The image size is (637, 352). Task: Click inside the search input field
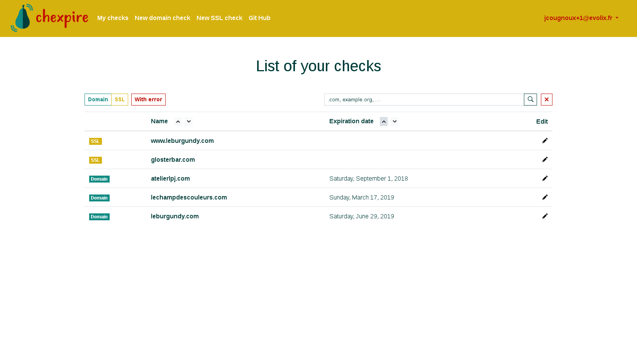(x=424, y=99)
